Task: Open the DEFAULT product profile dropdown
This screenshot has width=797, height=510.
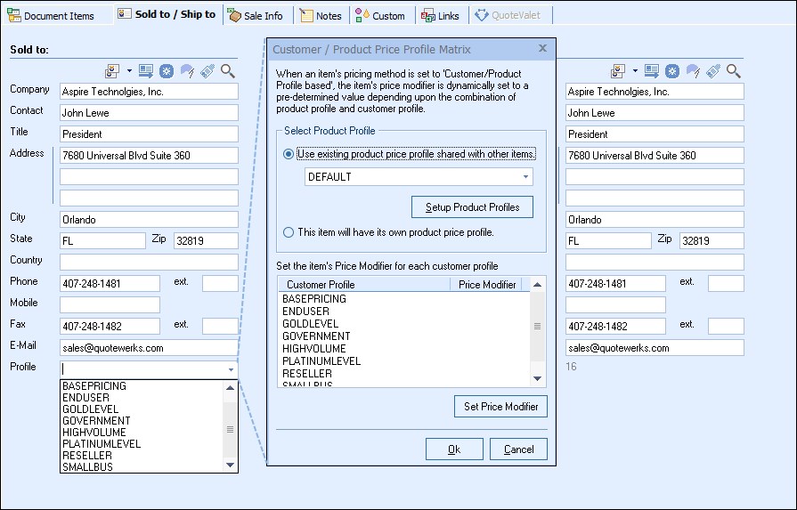Action: (x=526, y=177)
